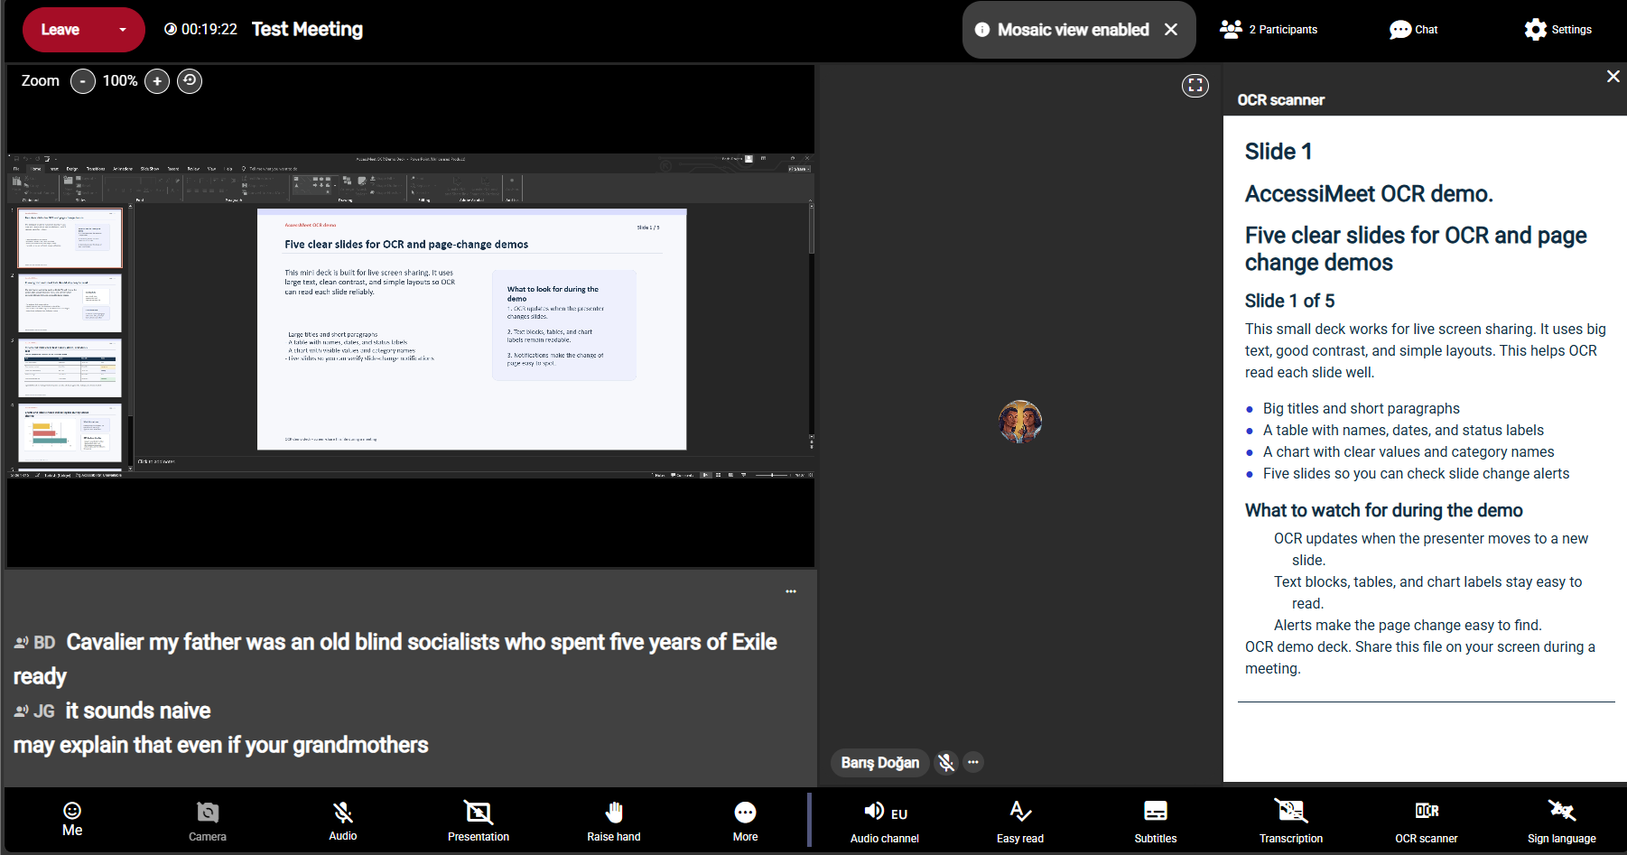Open the More options menu
The width and height of the screenshot is (1627, 855).
click(x=746, y=820)
